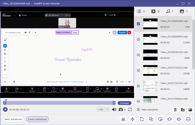Open the file merger tool
This screenshot has width=195, height=125.
[x=151, y=119]
